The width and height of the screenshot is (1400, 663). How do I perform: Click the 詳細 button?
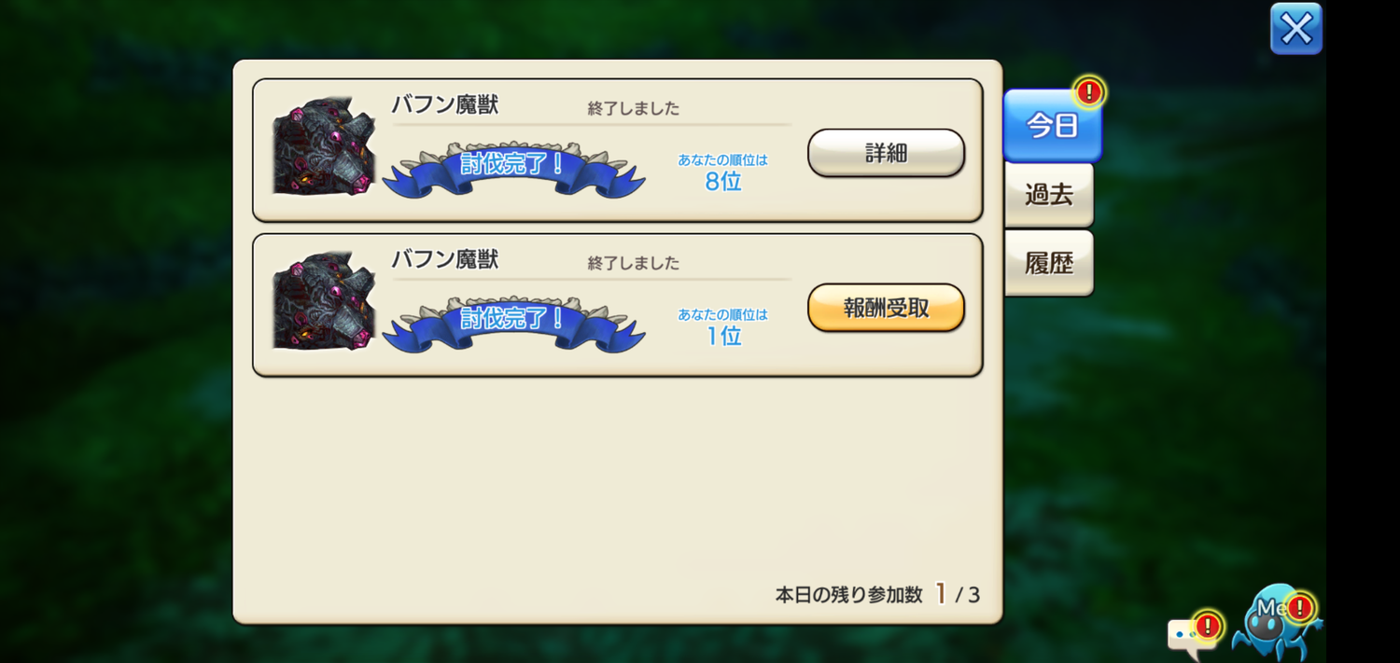point(886,153)
